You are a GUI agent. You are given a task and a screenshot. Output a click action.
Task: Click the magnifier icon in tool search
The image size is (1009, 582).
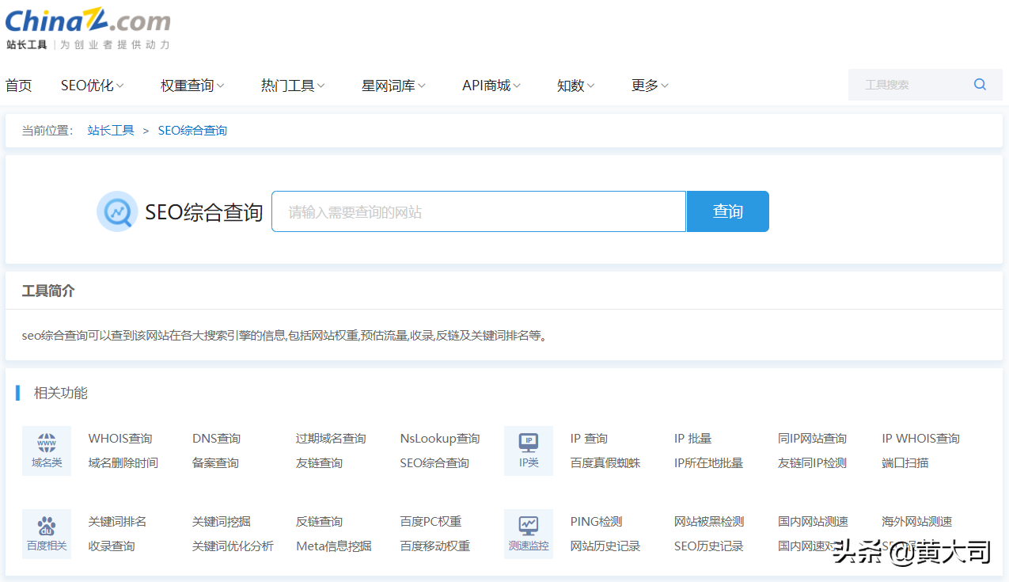pos(980,85)
